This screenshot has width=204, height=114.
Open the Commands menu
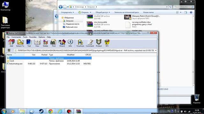coord(16,37)
